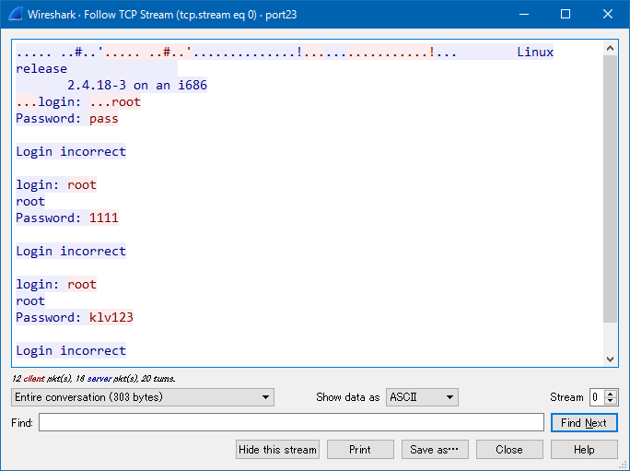
Task: Open the Entire conversation (303 bytes) dropdown
Action: coord(143,397)
